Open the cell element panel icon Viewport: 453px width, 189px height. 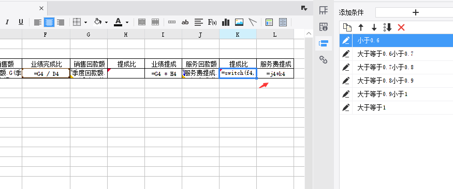pos(324,10)
